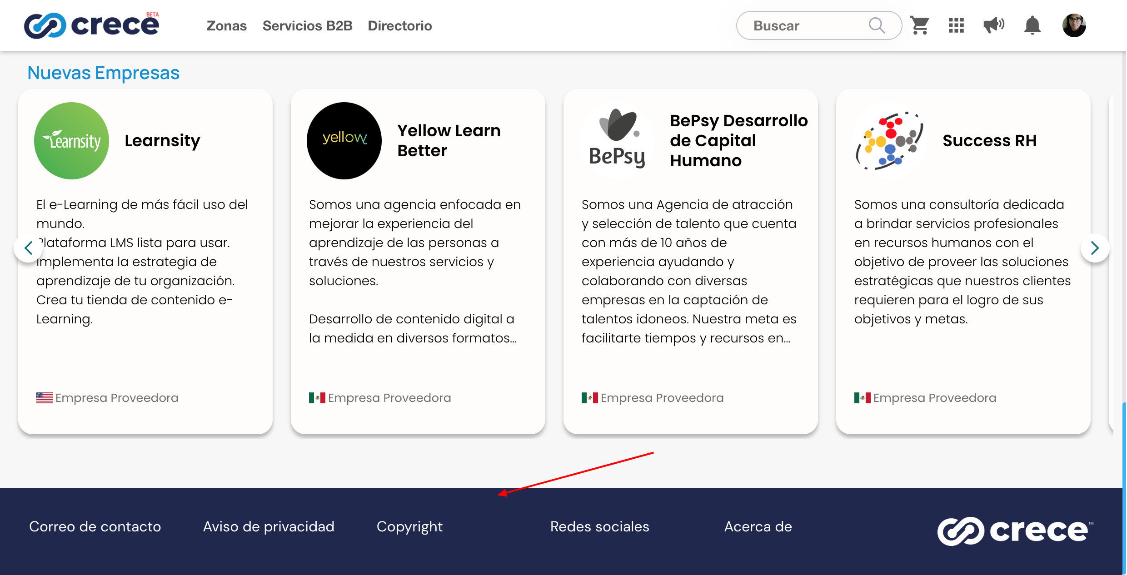Click the Crece logo in header
Viewport: 1127px width, 575px height.
[x=91, y=25]
